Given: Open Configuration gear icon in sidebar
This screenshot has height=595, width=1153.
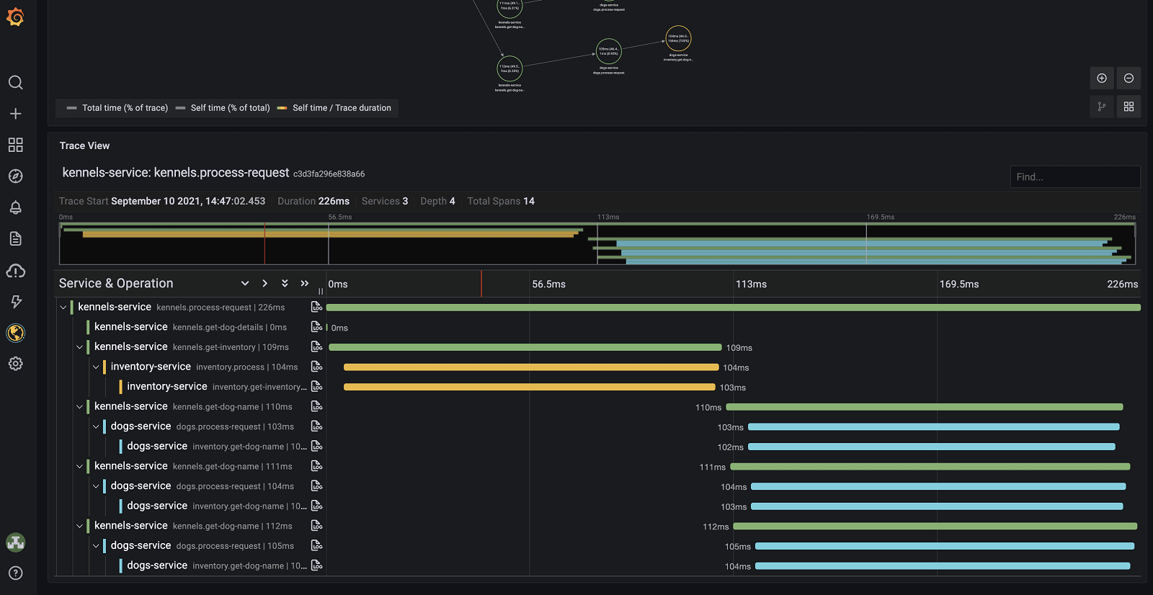Looking at the screenshot, I should (x=15, y=364).
